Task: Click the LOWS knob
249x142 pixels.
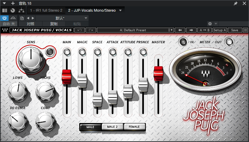Action: 18,92
